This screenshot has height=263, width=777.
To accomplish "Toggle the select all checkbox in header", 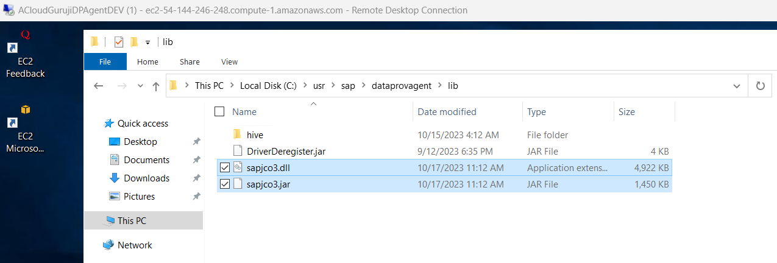I will click(x=219, y=112).
